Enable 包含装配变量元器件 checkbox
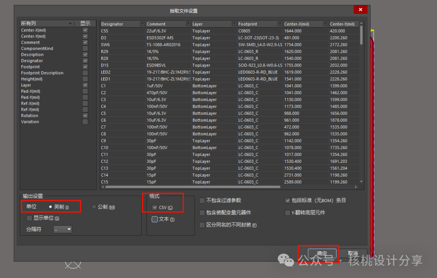 [202, 213]
